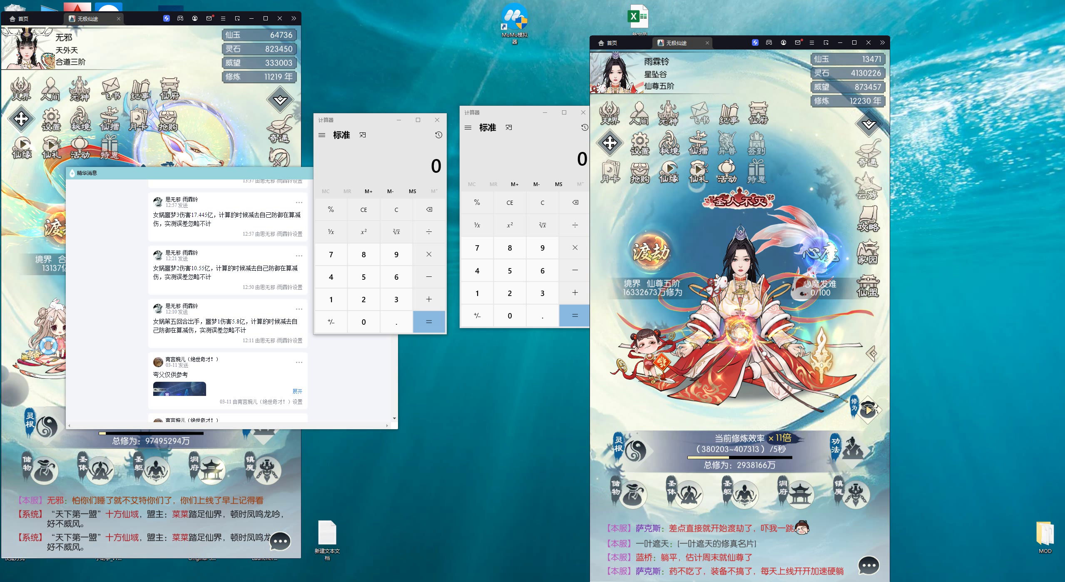The image size is (1065, 582).
Task: Open image thumbnail in 夸父仅供参考 message
Action: (x=179, y=389)
